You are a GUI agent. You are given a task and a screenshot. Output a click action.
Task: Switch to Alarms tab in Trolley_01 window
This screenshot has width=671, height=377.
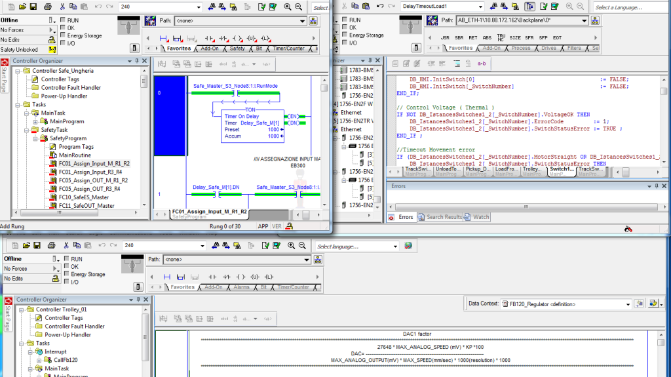point(241,287)
